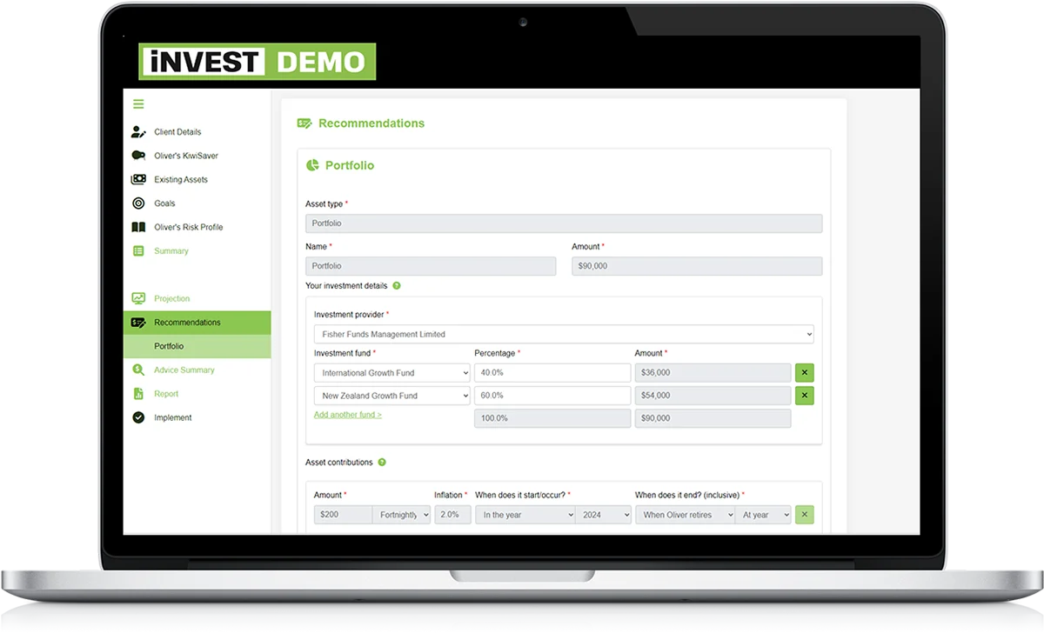Expand the International Growth Fund dropdown
Viewport: 1044px width, 633px height.
click(391, 373)
